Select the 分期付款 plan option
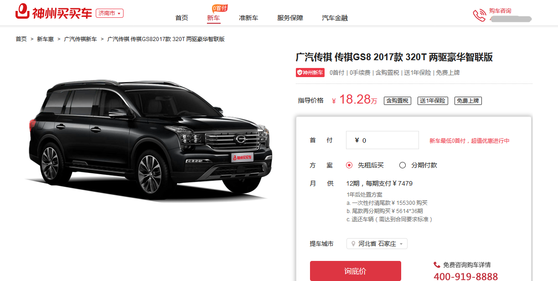The image size is (558, 281). click(418, 165)
